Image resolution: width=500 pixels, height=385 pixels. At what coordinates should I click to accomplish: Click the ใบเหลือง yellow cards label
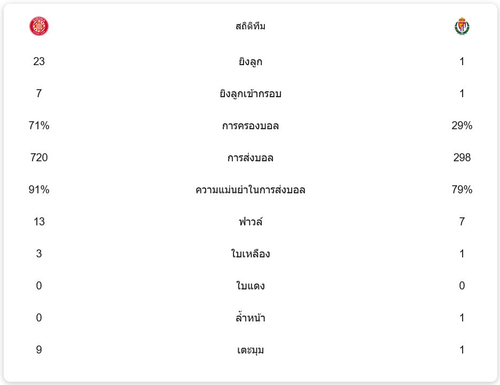(x=250, y=254)
